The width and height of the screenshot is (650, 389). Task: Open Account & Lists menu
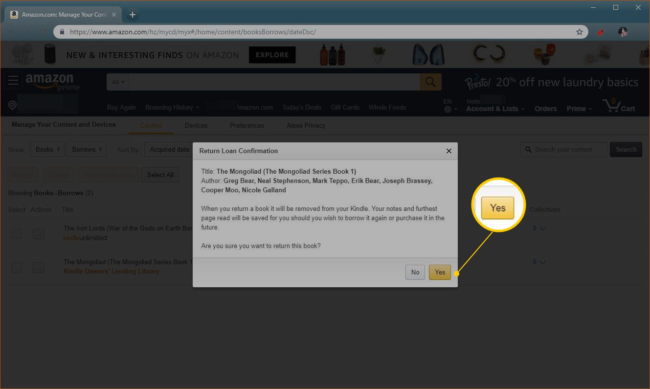coord(495,109)
